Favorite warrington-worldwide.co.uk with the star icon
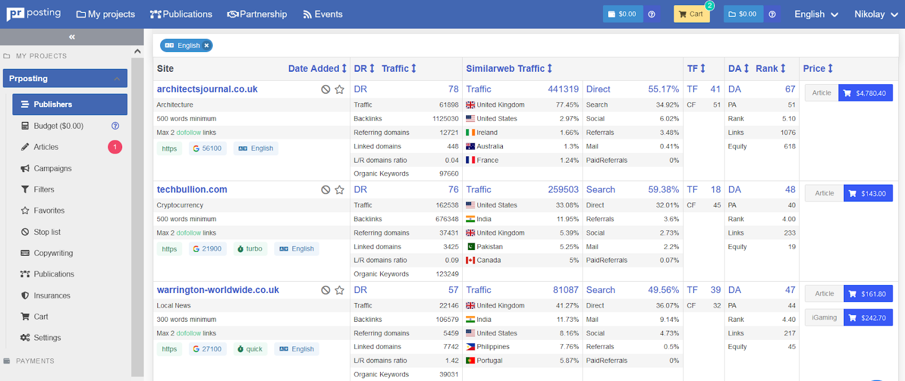Image resolution: width=905 pixels, height=381 pixels. (x=339, y=290)
